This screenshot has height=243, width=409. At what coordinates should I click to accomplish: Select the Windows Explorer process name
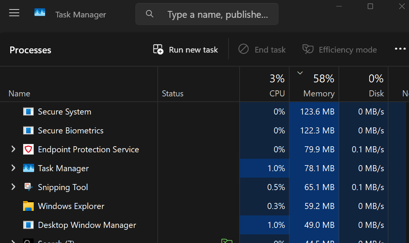(x=71, y=206)
